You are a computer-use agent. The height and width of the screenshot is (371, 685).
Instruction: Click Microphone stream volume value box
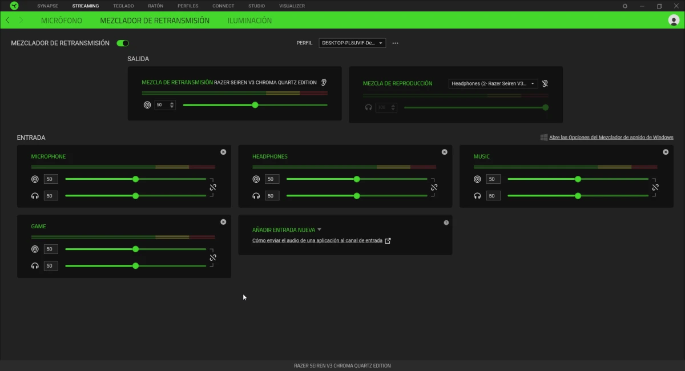tap(51, 179)
